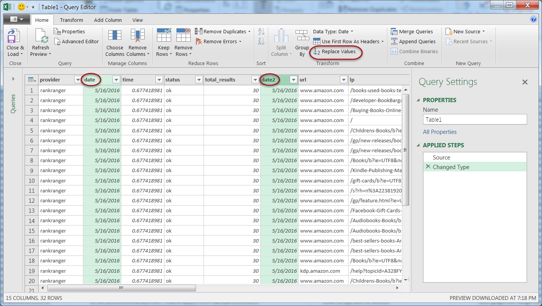This screenshot has height=306, width=542.
Task: Click the All Properties link
Action: coord(440,132)
